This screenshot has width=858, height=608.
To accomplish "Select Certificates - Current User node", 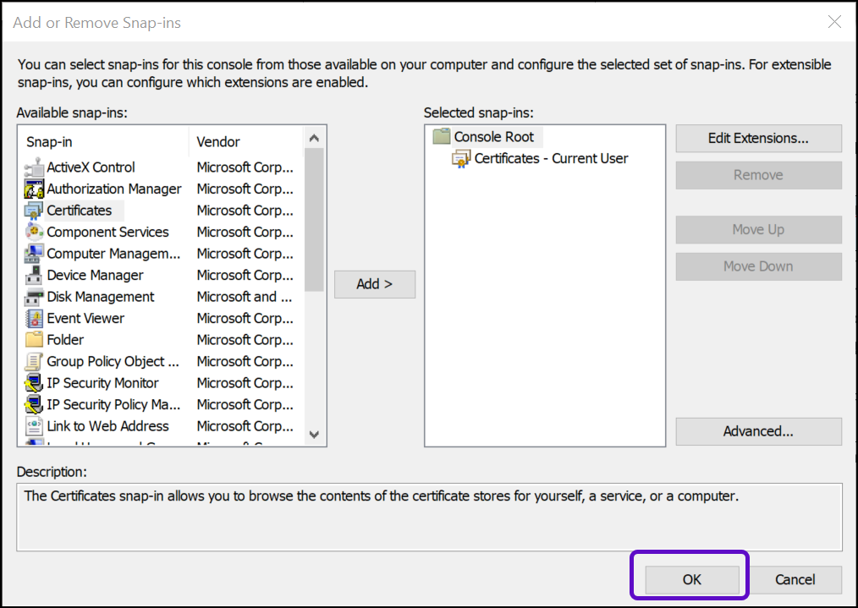I will (551, 158).
